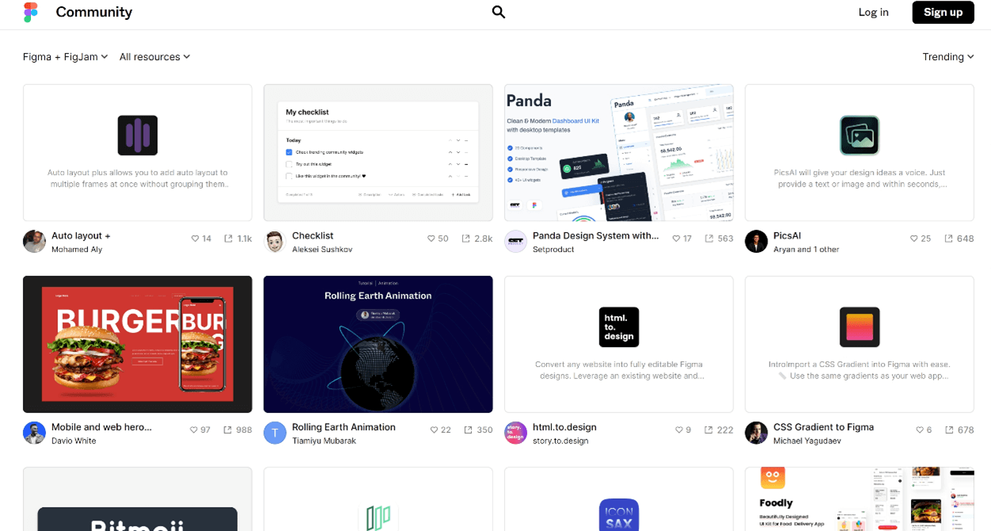Image resolution: width=991 pixels, height=531 pixels.
Task: Open David White's profile avatar
Action: tap(34, 433)
